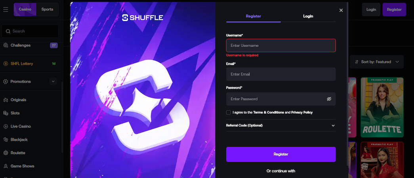Viewport: 414px width, 178px height.
Task: Click the Roulette wheel icon
Action: click(x=6, y=153)
